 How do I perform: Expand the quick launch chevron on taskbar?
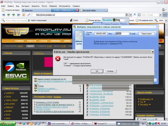point(43,123)
